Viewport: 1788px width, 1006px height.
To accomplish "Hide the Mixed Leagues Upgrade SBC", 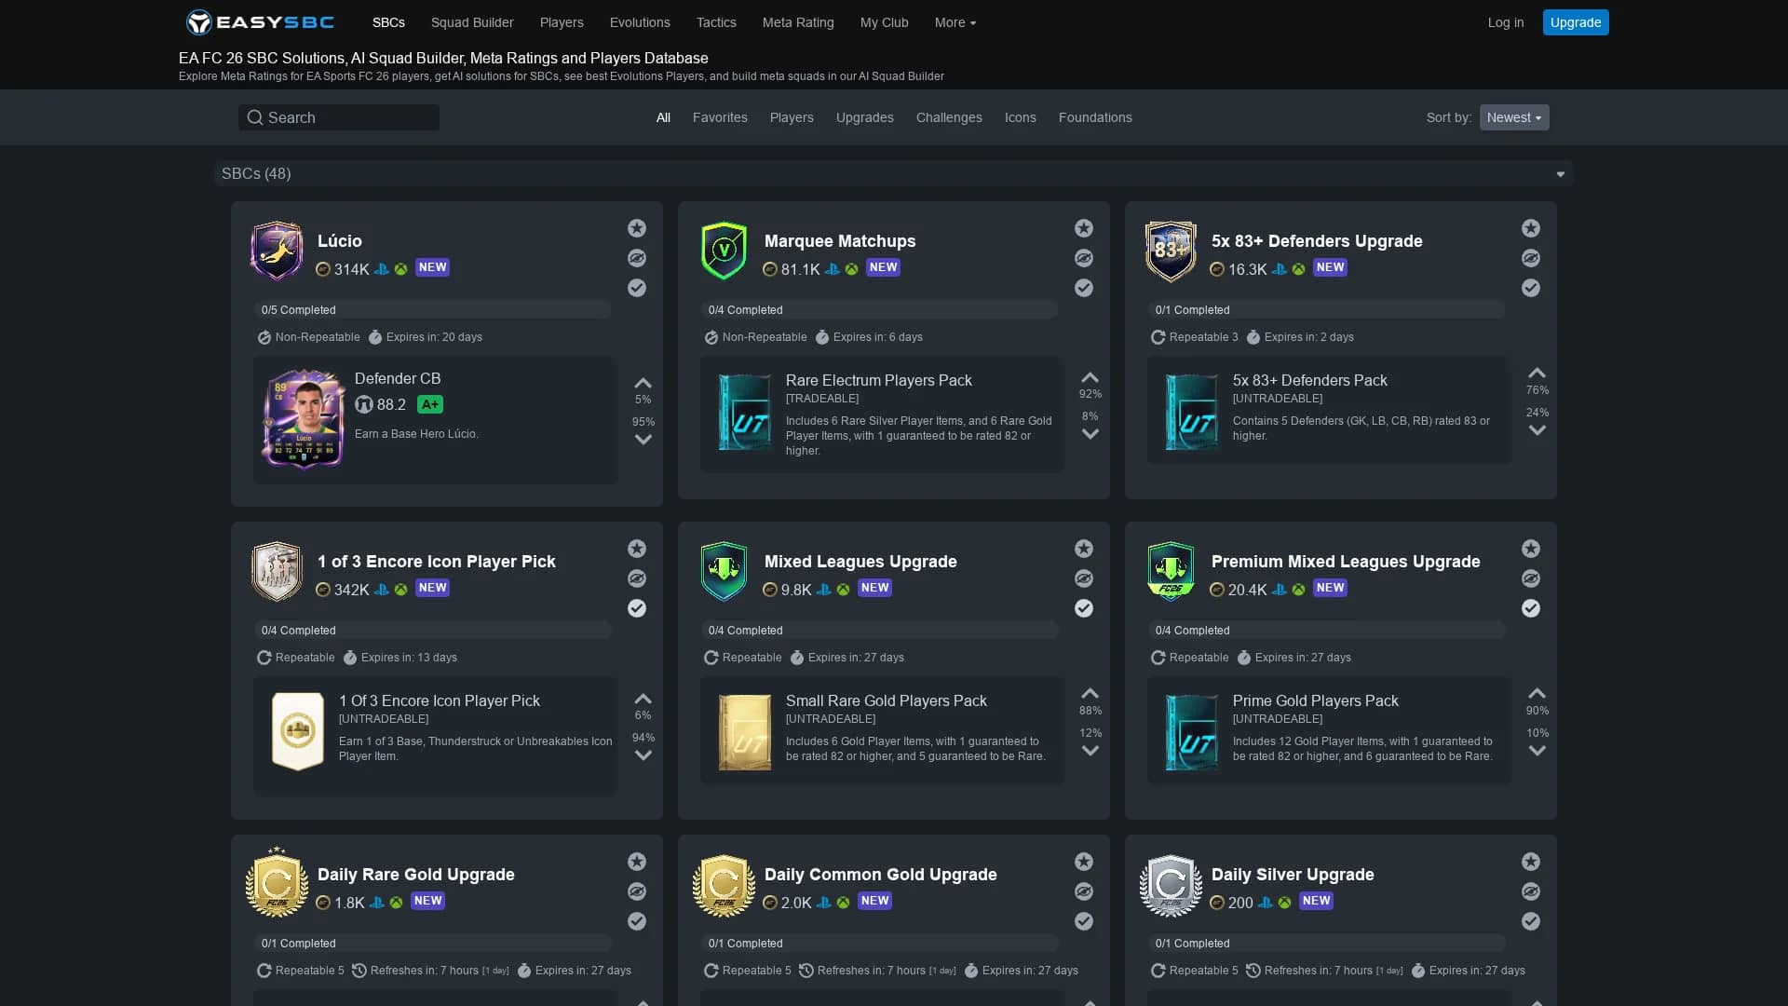I will [1084, 578].
